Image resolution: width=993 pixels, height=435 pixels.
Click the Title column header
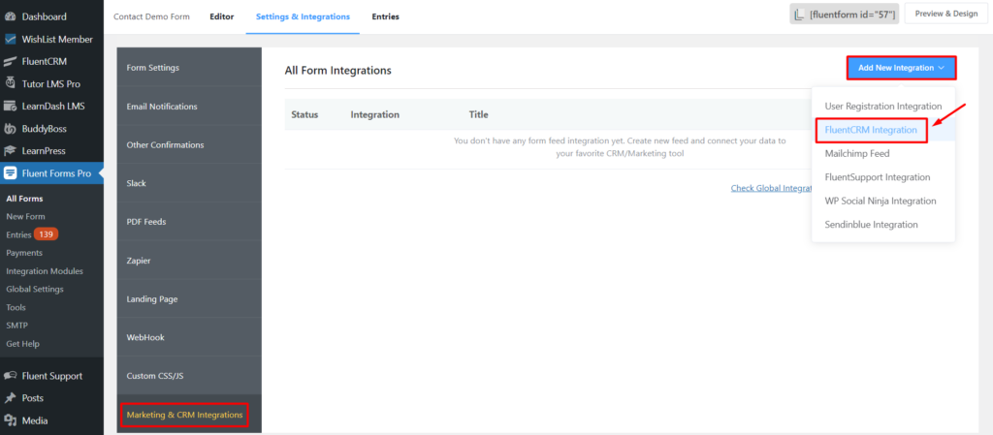pyautogui.click(x=479, y=114)
